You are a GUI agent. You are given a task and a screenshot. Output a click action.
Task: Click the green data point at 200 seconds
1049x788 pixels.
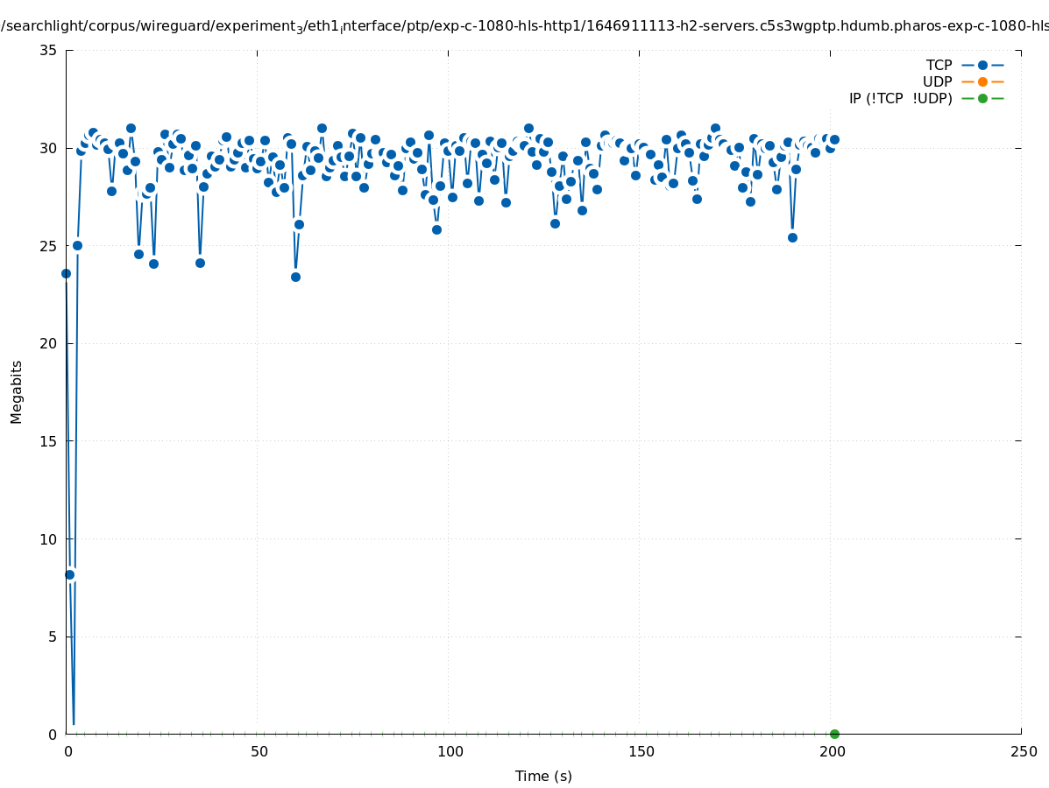click(x=834, y=734)
